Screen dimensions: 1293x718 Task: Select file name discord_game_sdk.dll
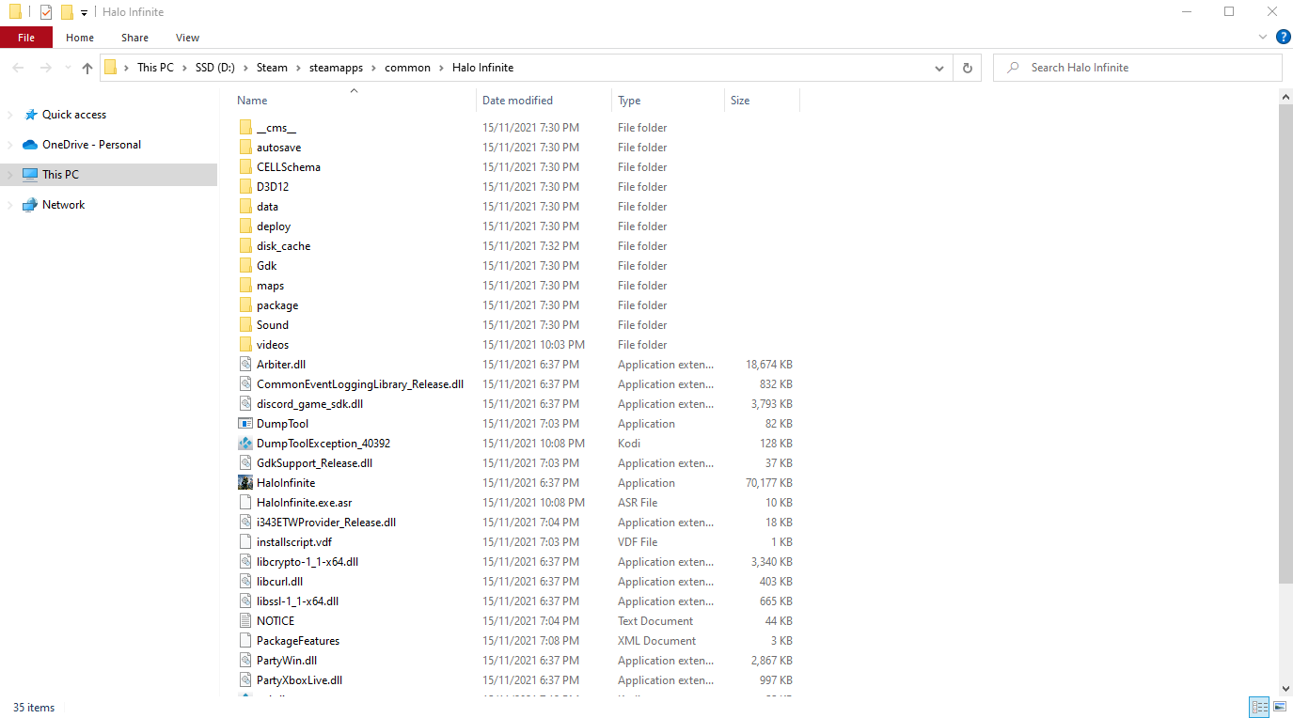pyautogui.click(x=309, y=404)
